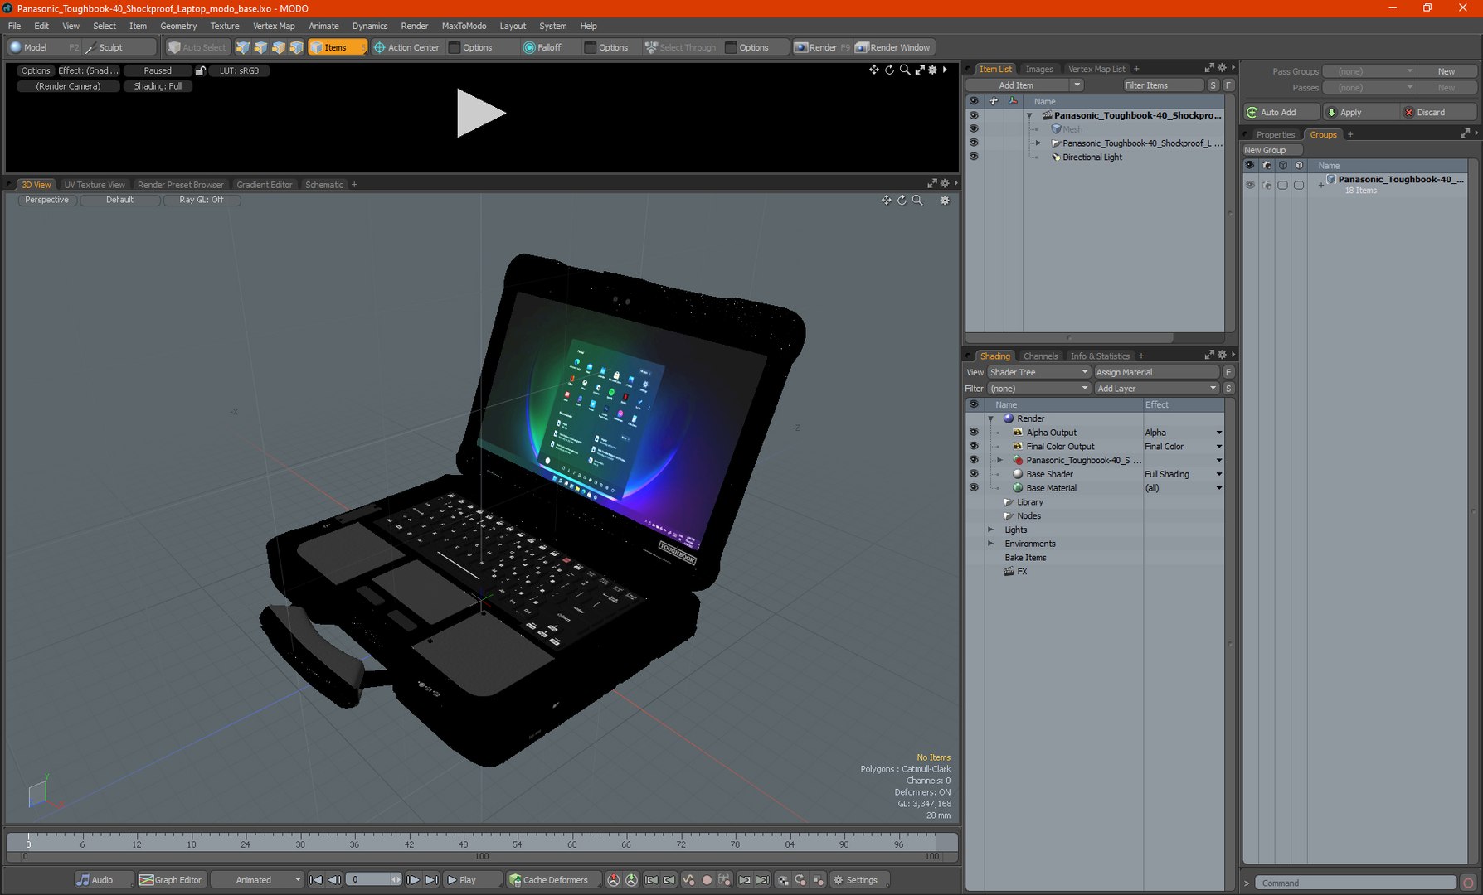Image resolution: width=1483 pixels, height=895 pixels.
Task: Toggle visibility of Directional Light
Action: [x=974, y=157]
